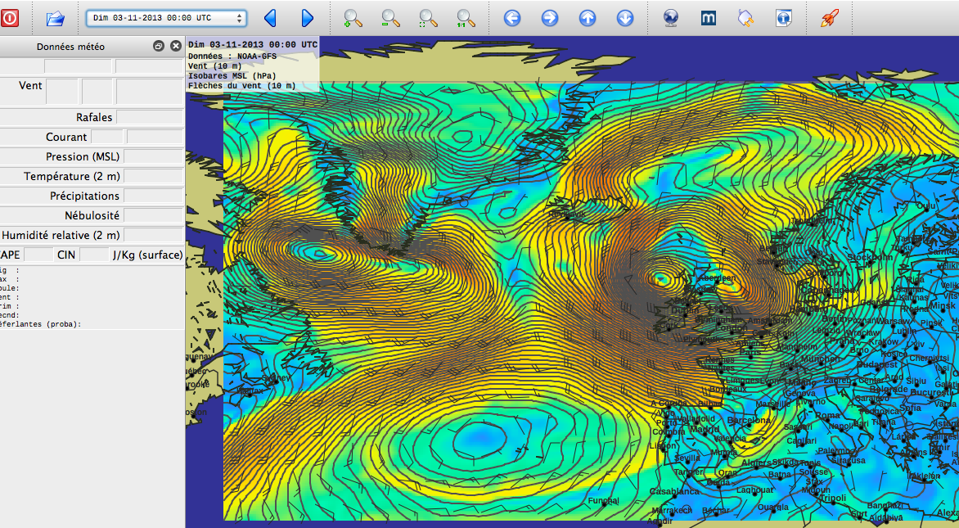Float the Données météo panel
Screen dimensions: 959x528
click(x=159, y=46)
